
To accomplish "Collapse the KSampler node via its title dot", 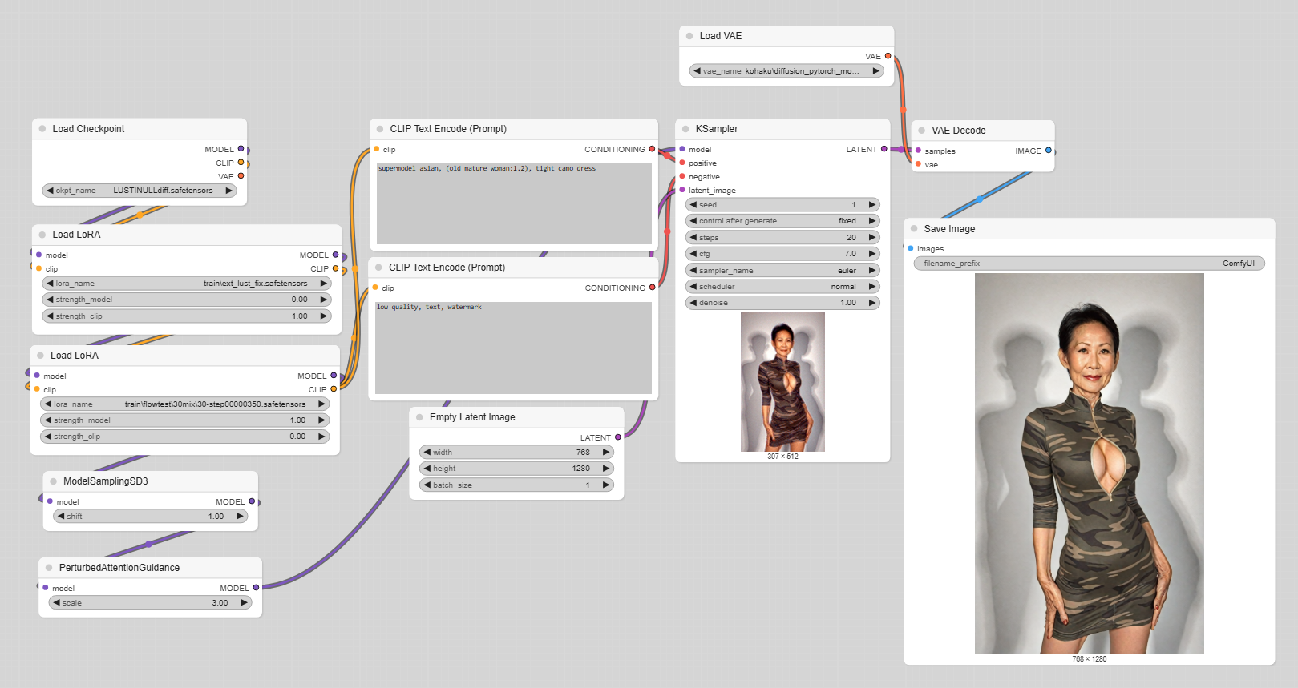I will click(x=685, y=129).
